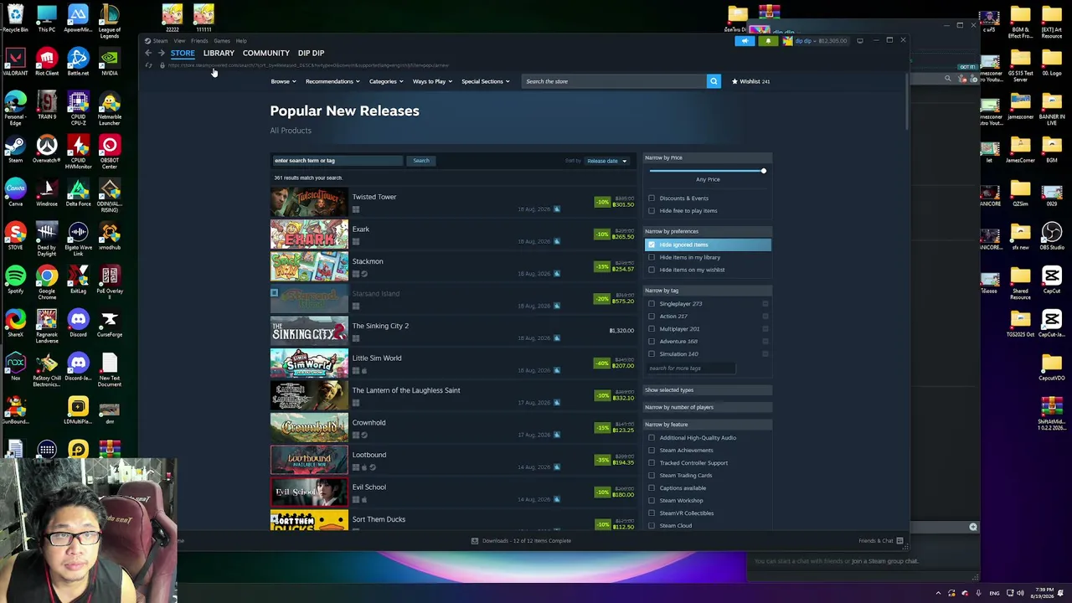This screenshot has width=1072, height=603.
Task: Open the Friends & Chat icon
Action: tap(899, 541)
